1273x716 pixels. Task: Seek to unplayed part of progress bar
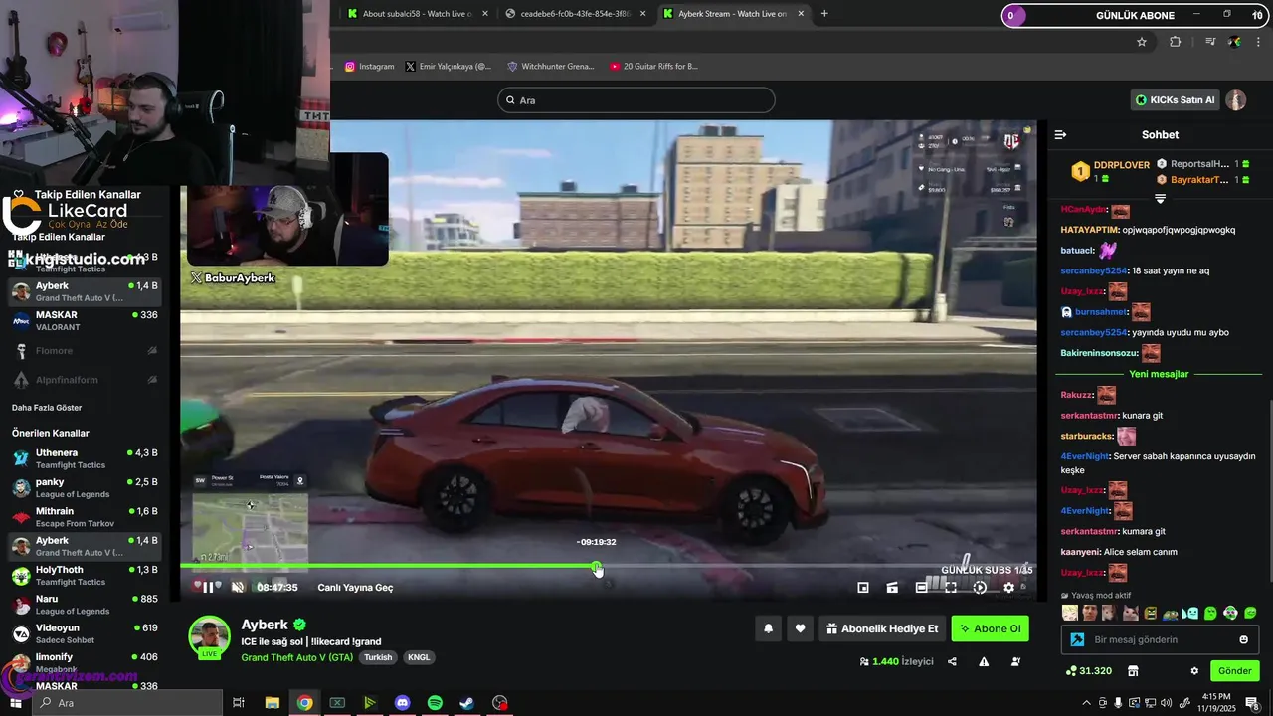pos(816,567)
